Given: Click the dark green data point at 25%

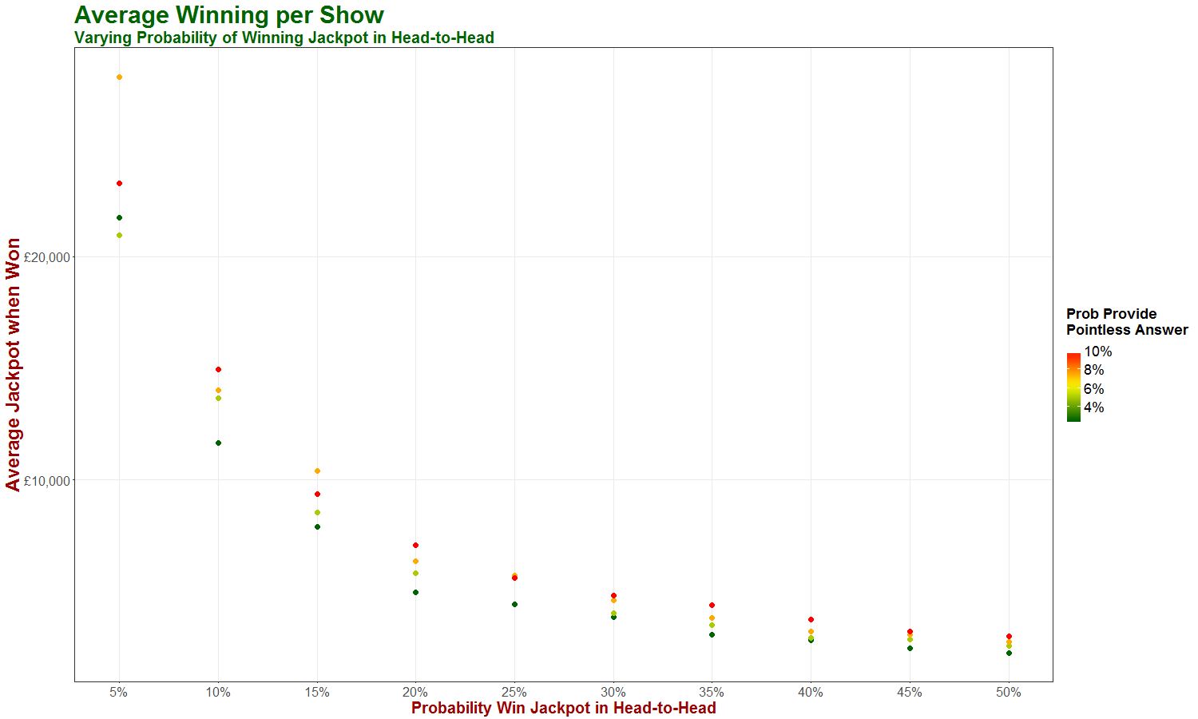Looking at the screenshot, I should click(x=514, y=605).
